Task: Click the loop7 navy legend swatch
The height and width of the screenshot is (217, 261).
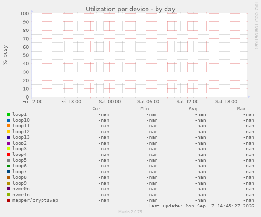Action: click(8, 172)
